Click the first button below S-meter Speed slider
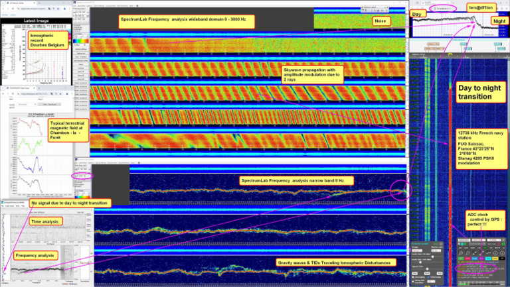This screenshot has width=510, height=287. tap(414, 274)
